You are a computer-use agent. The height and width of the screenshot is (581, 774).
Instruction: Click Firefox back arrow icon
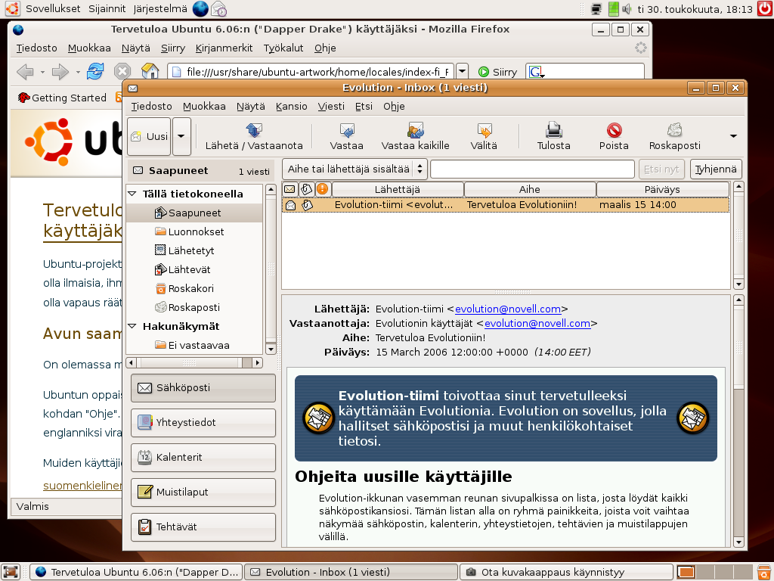(26, 72)
